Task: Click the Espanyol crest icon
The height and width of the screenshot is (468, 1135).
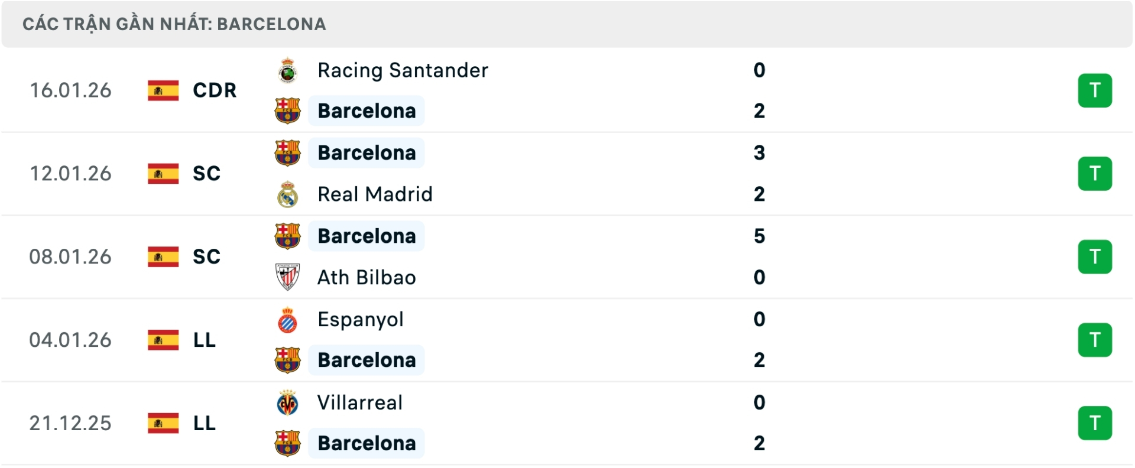Action: tap(288, 319)
